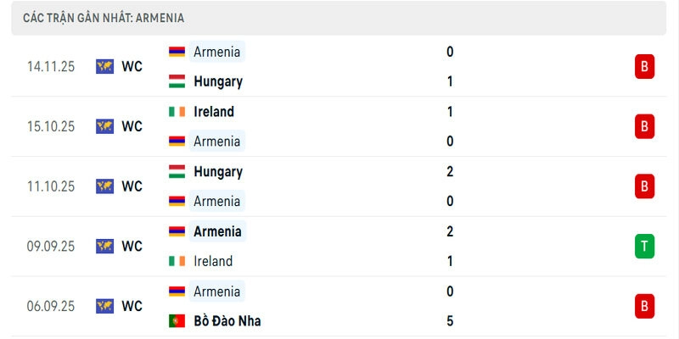Click Portugal's score of 5

pyautogui.click(x=450, y=321)
